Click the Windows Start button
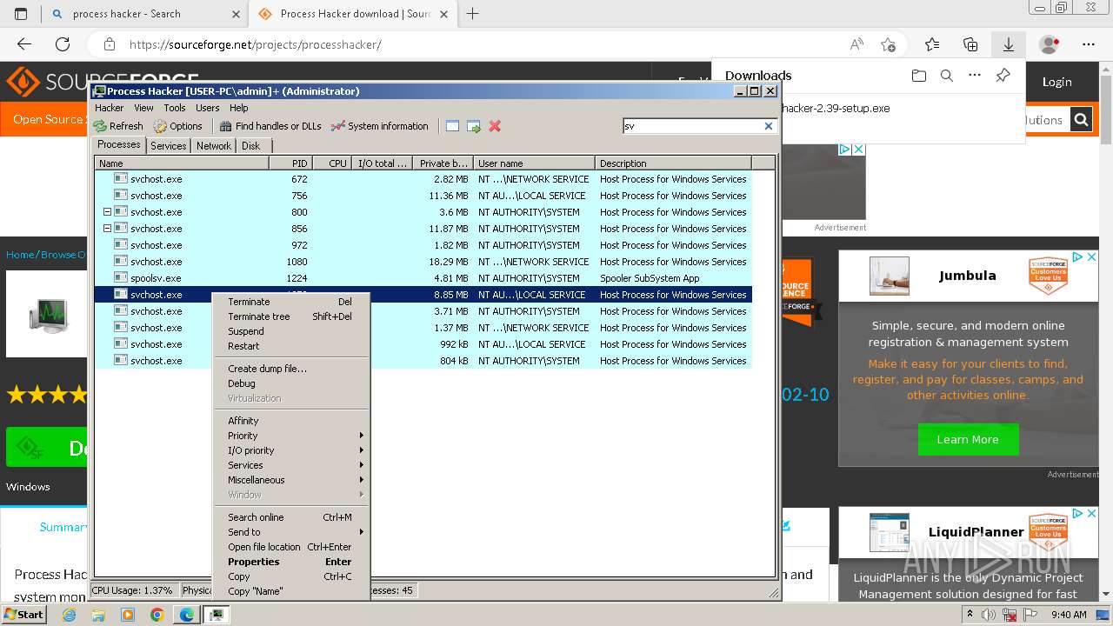The width and height of the screenshot is (1113, 626). [x=24, y=615]
